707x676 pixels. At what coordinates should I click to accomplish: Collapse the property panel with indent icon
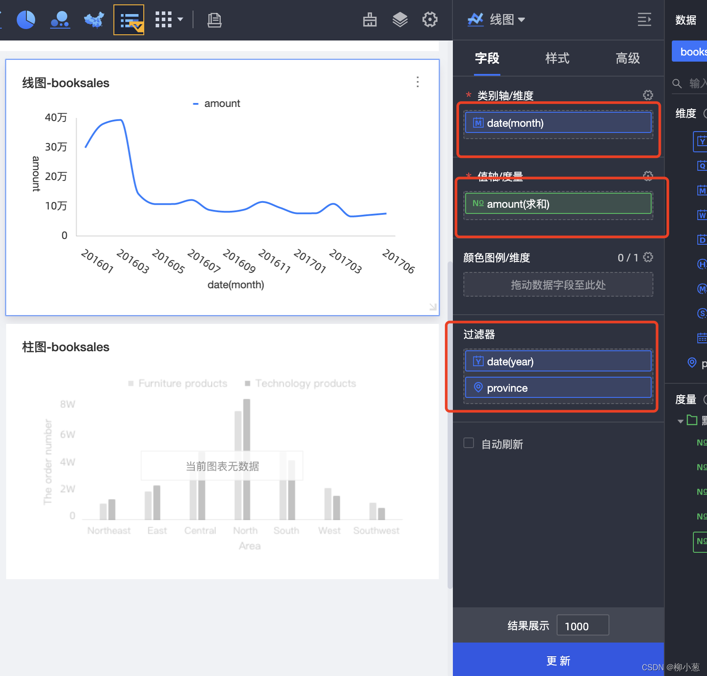point(645,19)
